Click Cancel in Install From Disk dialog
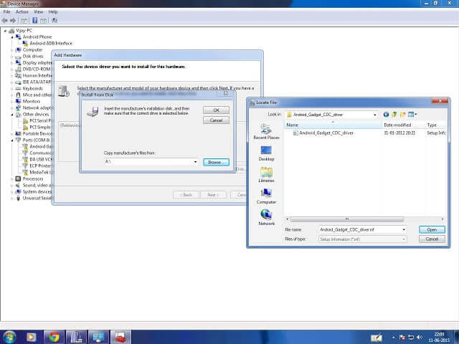 216,120
